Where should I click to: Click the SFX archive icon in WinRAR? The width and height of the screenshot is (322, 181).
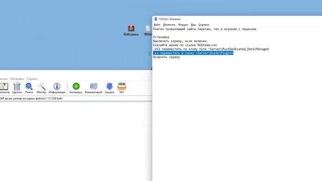(x=122, y=88)
